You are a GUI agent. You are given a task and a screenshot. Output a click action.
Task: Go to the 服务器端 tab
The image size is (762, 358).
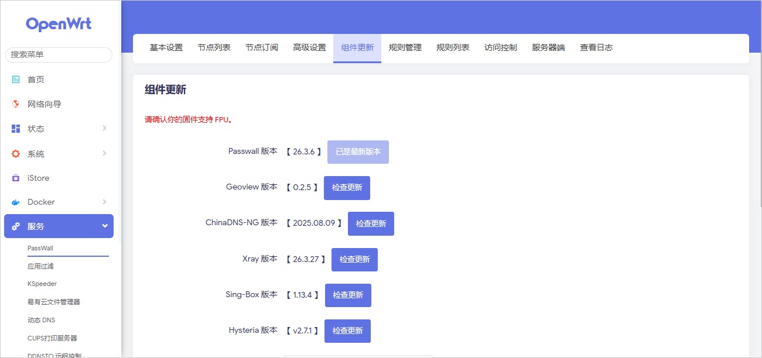coord(548,48)
